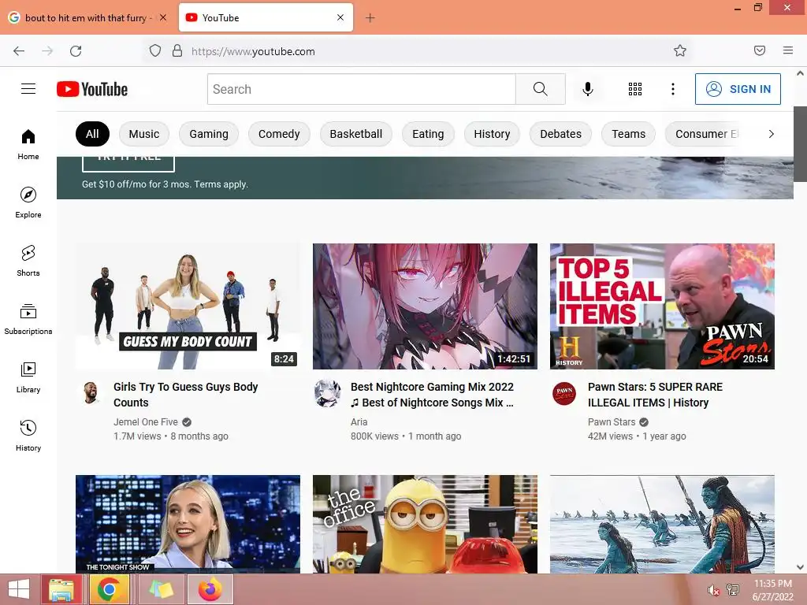
Task: Click the Windows Start button
Action: coord(19,589)
